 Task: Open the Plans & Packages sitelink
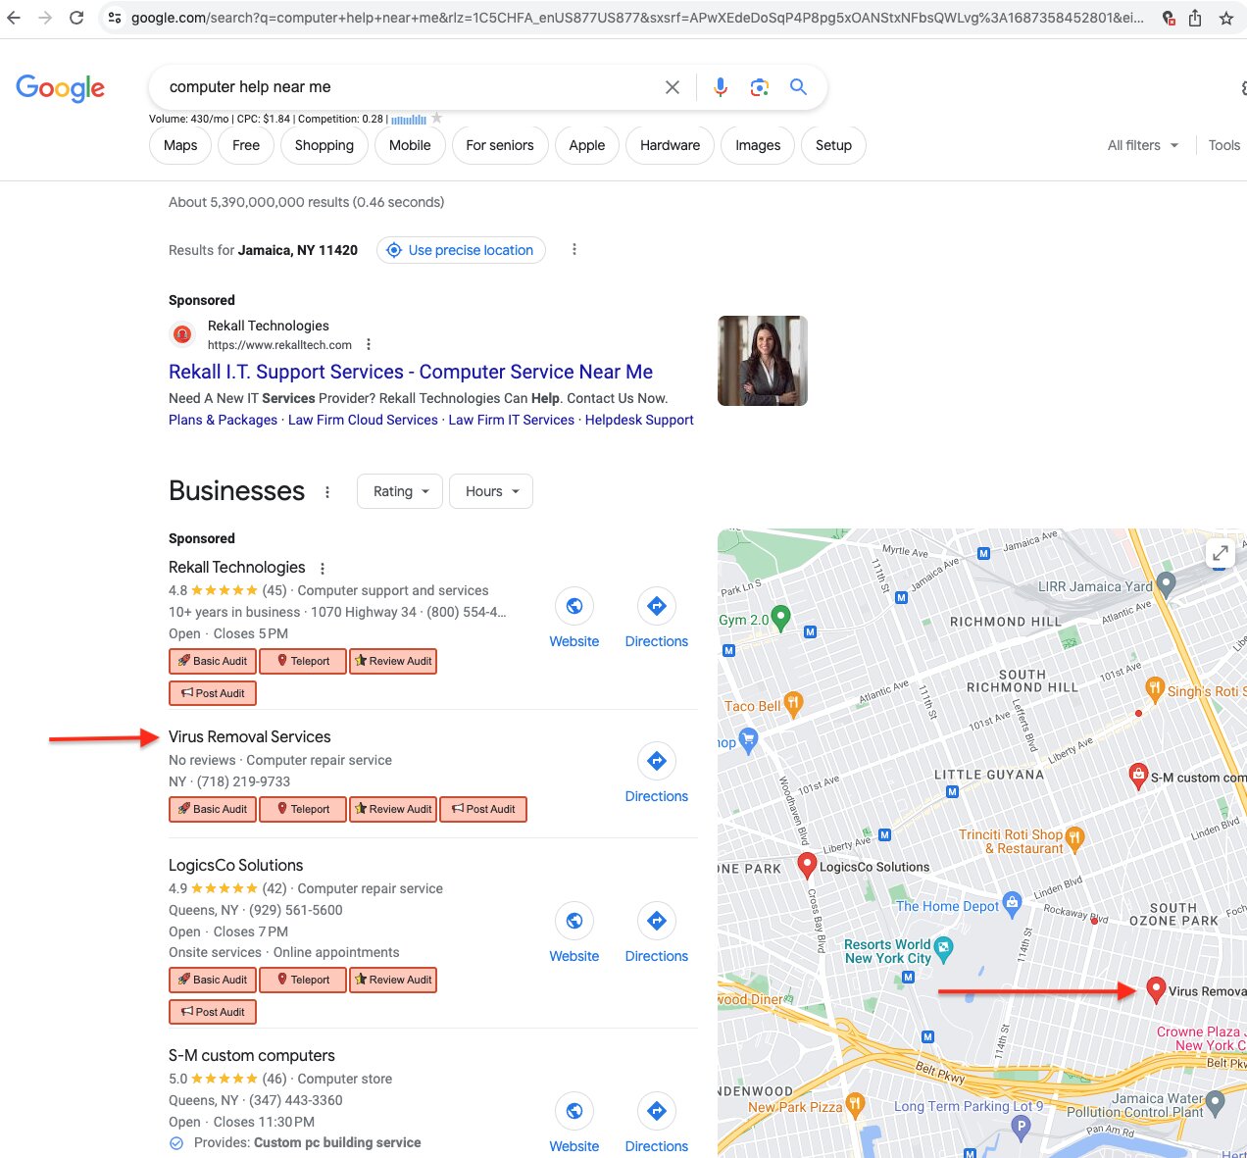click(x=223, y=420)
